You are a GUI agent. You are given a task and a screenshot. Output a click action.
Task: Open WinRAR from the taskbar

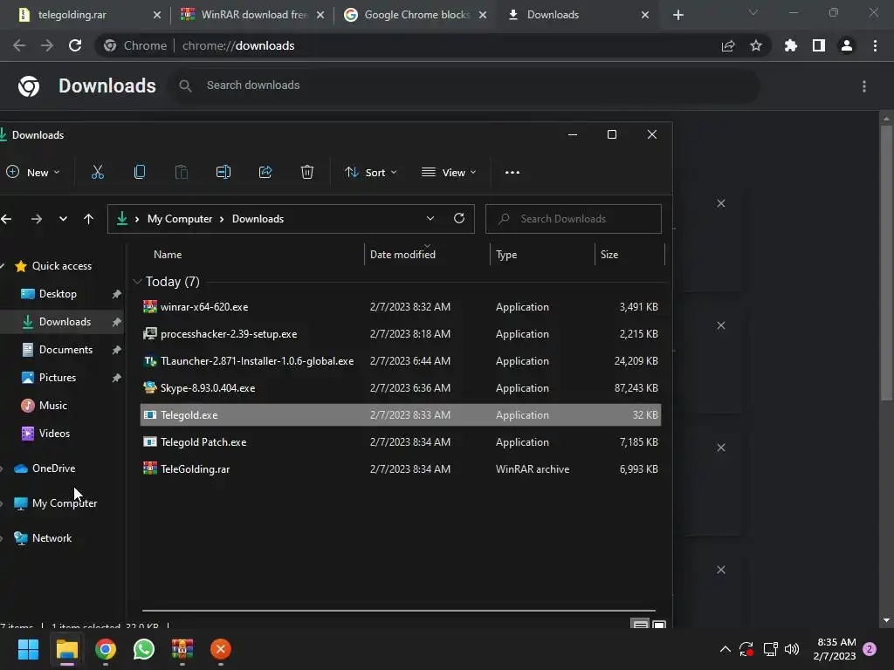click(182, 649)
